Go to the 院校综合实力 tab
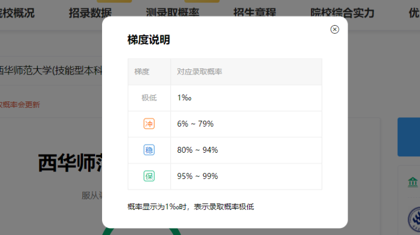The width and height of the screenshot is (420, 235). point(342,13)
